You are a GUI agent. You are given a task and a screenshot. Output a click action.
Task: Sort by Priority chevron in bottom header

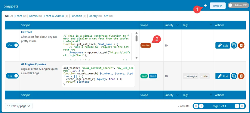[178, 95]
